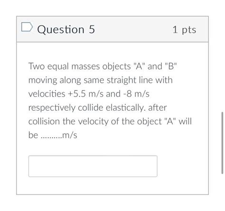Click the gray Question 5 header bar
Viewport: 225px width, 211px height.
112,29
